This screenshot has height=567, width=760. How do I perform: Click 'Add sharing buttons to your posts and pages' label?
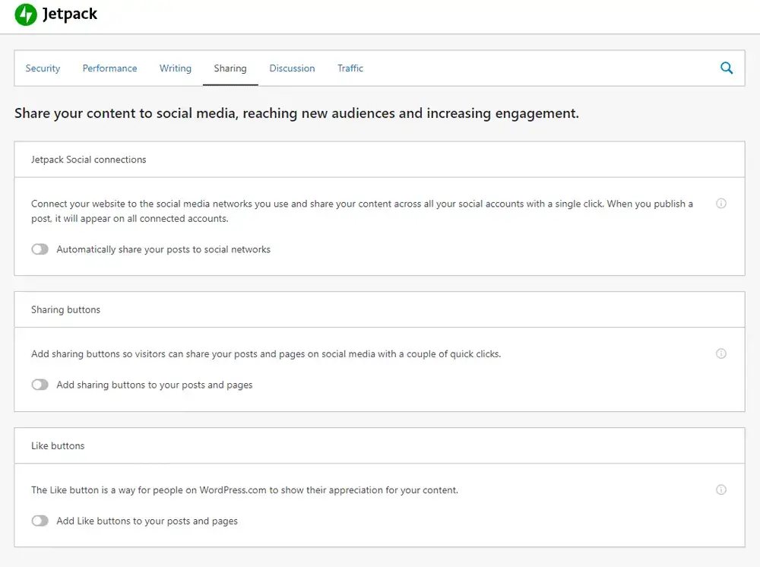pos(154,385)
